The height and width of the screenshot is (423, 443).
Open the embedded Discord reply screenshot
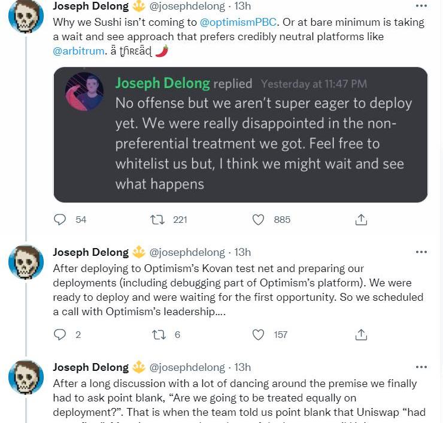pyautogui.click(x=241, y=135)
